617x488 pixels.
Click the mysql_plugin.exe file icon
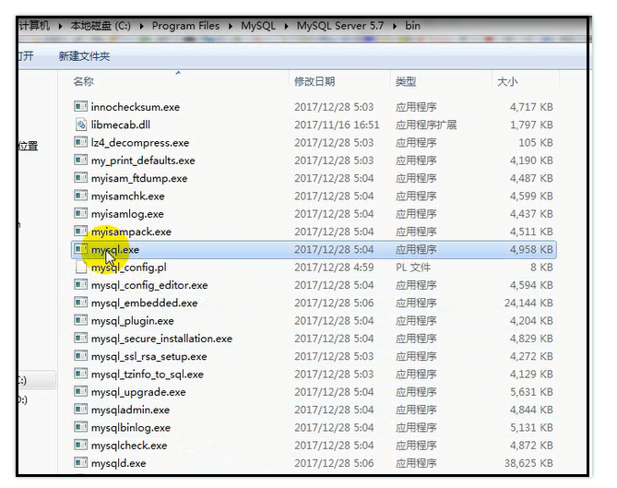coord(80,320)
